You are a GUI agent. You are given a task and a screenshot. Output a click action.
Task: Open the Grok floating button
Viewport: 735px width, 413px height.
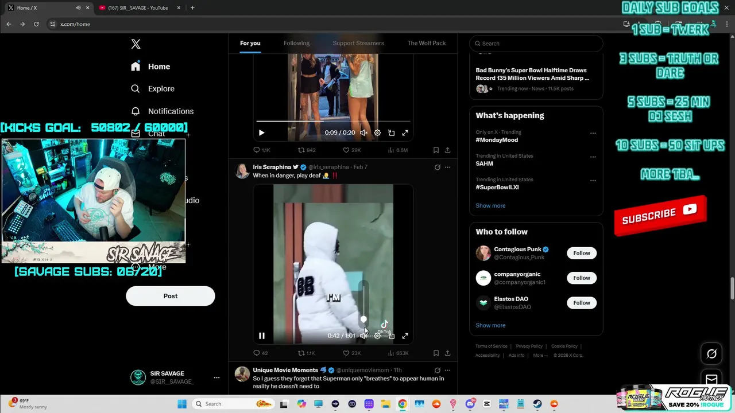711,354
